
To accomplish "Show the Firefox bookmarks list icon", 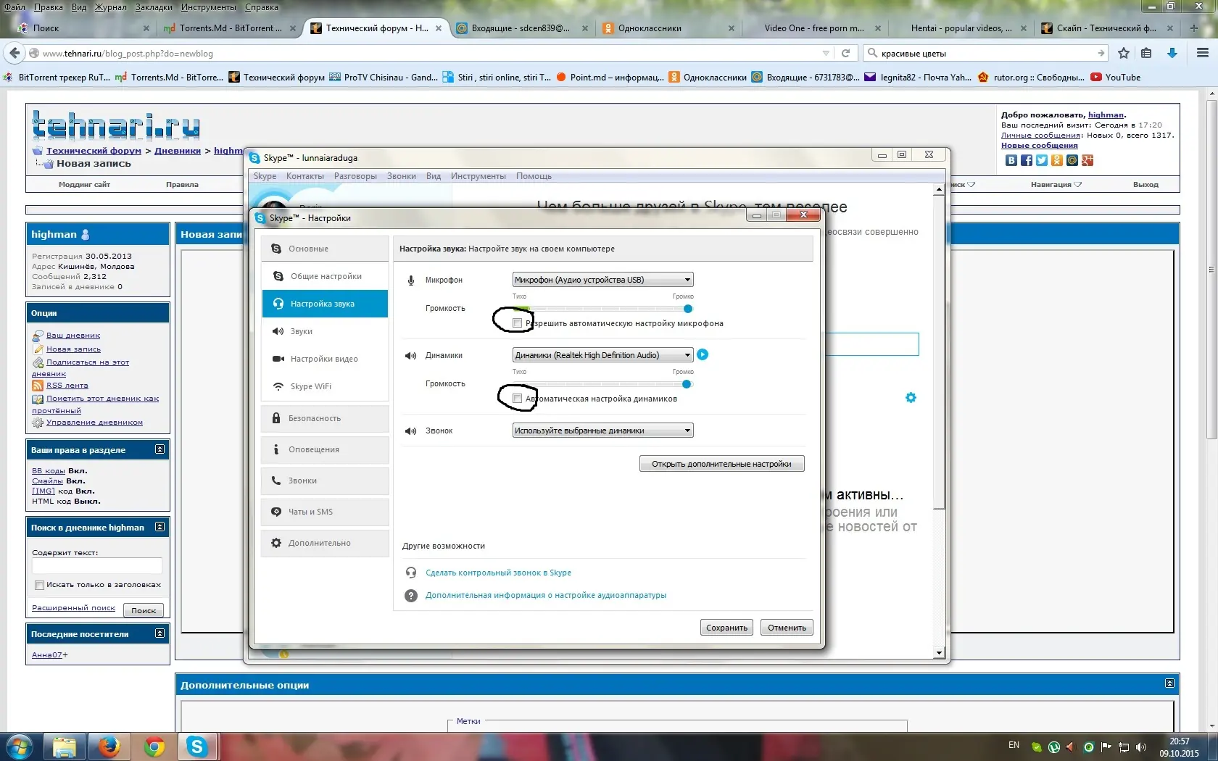I will [1146, 53].
